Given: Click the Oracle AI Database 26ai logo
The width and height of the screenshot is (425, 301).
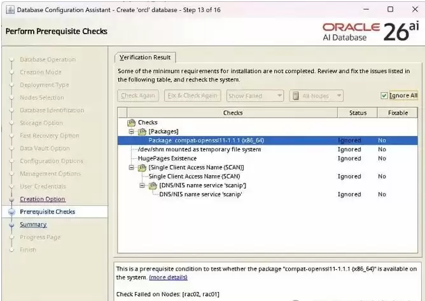Looking at the screenshot, I should [x=370, y=32].
